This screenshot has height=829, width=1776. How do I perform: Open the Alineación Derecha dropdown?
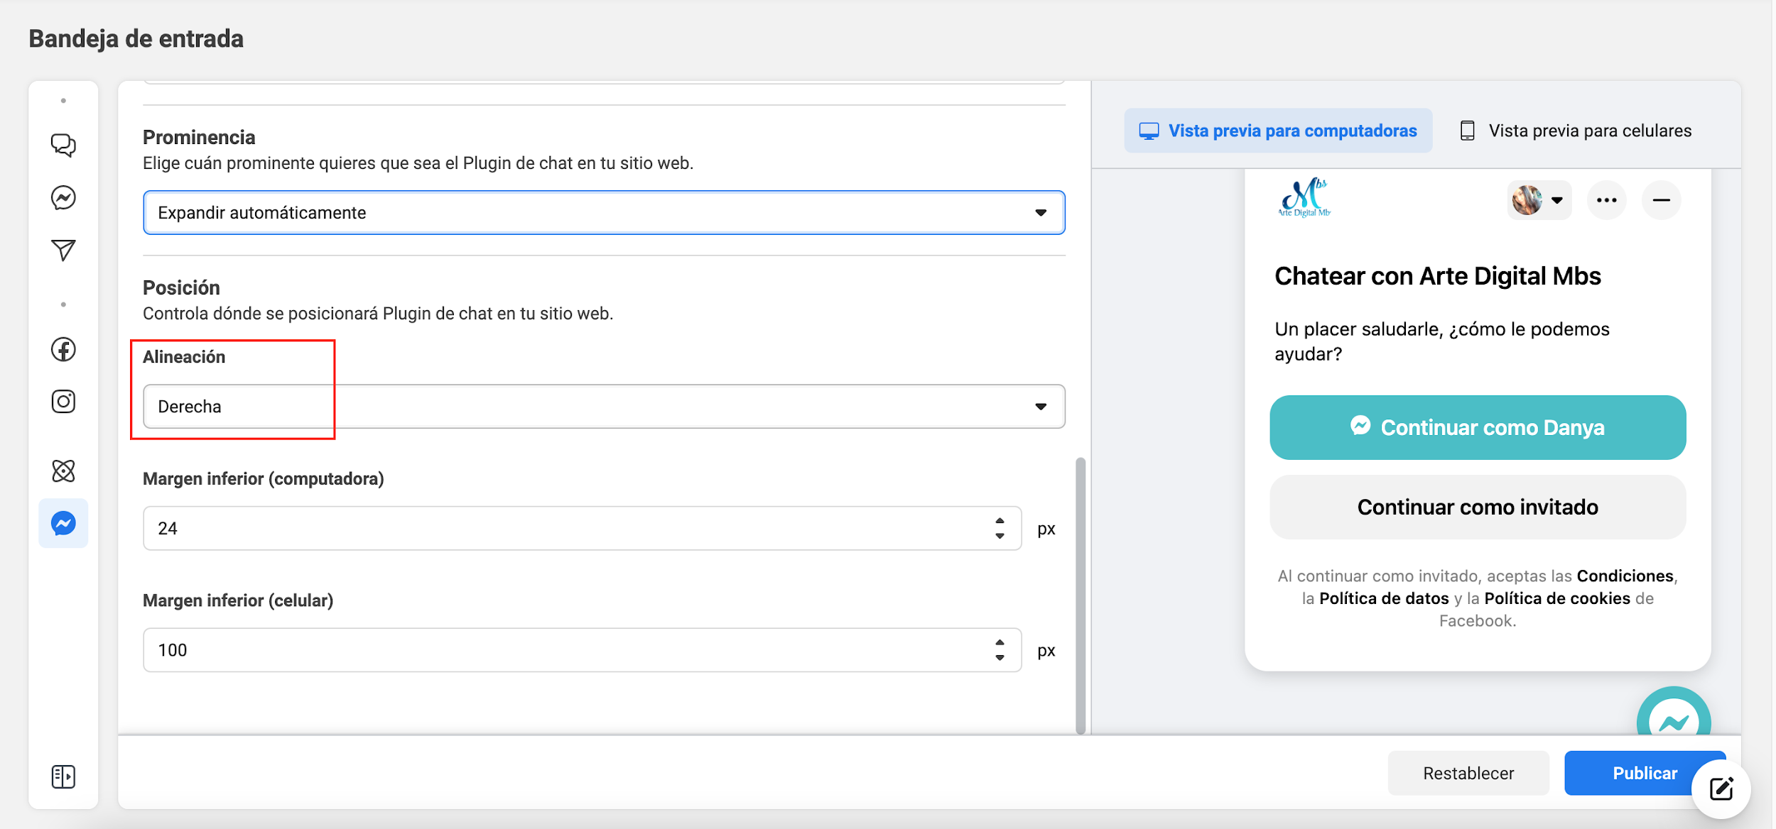click(x=603, y=406)
